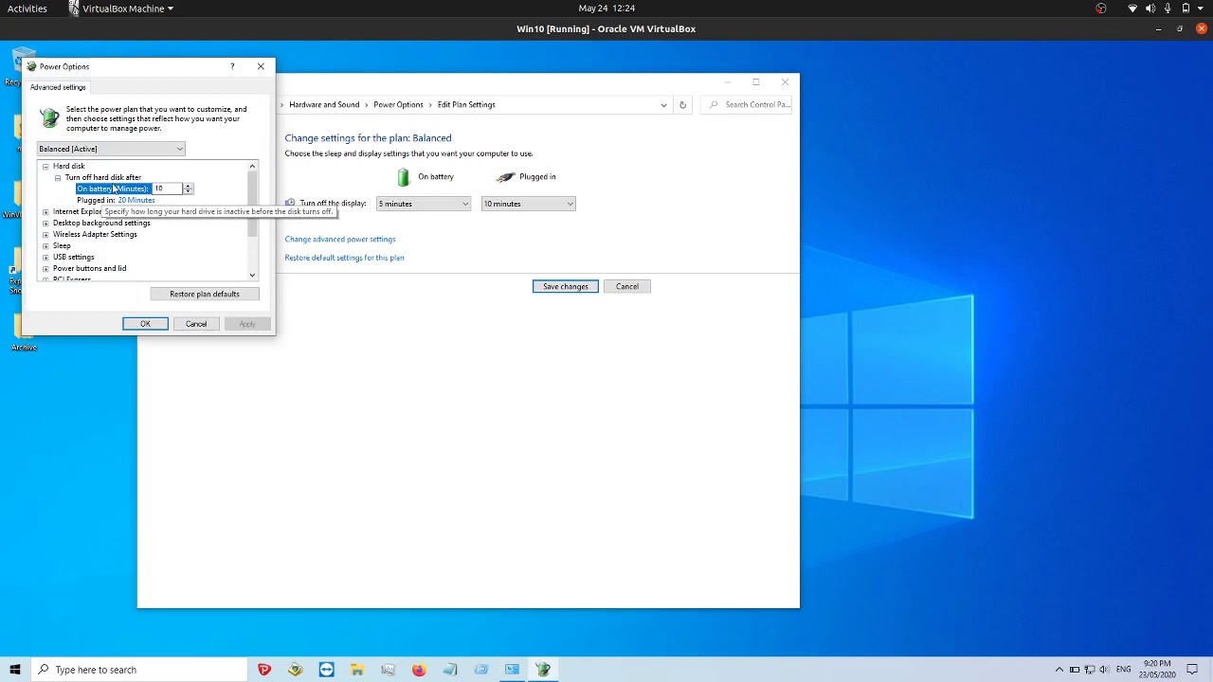Open the GNOME Activities overview

point(27,9)
